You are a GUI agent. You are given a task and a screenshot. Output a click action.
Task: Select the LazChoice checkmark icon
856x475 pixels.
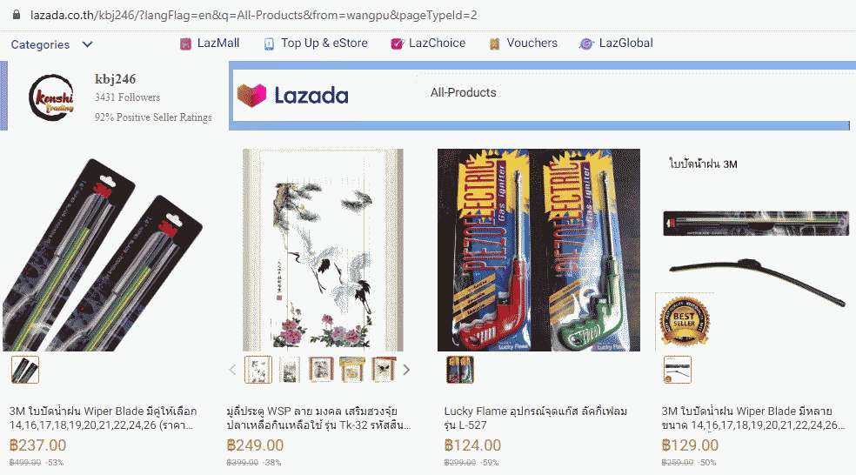pyautogui.click(x=397, y=43)
